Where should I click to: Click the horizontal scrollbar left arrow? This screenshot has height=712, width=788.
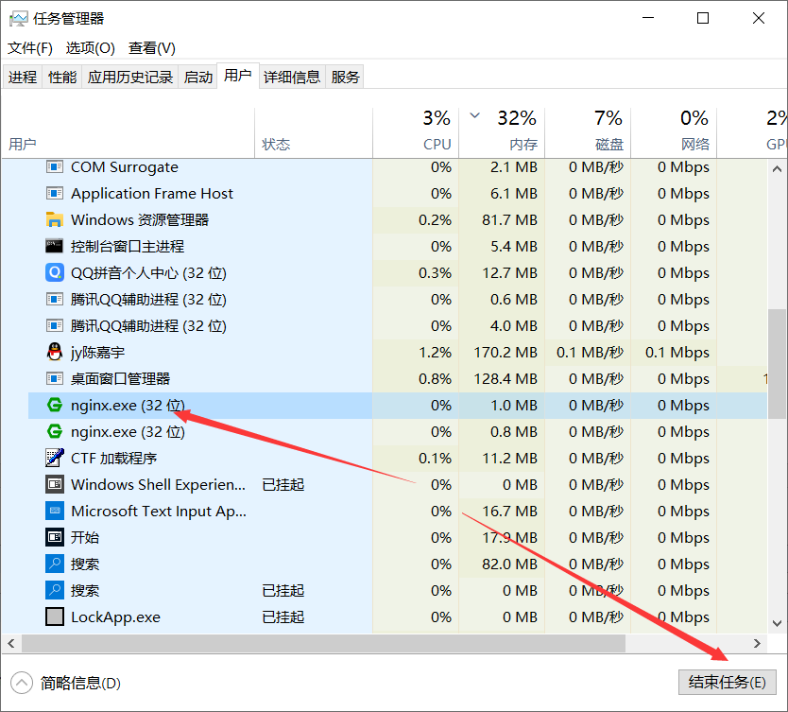[11, 643]
